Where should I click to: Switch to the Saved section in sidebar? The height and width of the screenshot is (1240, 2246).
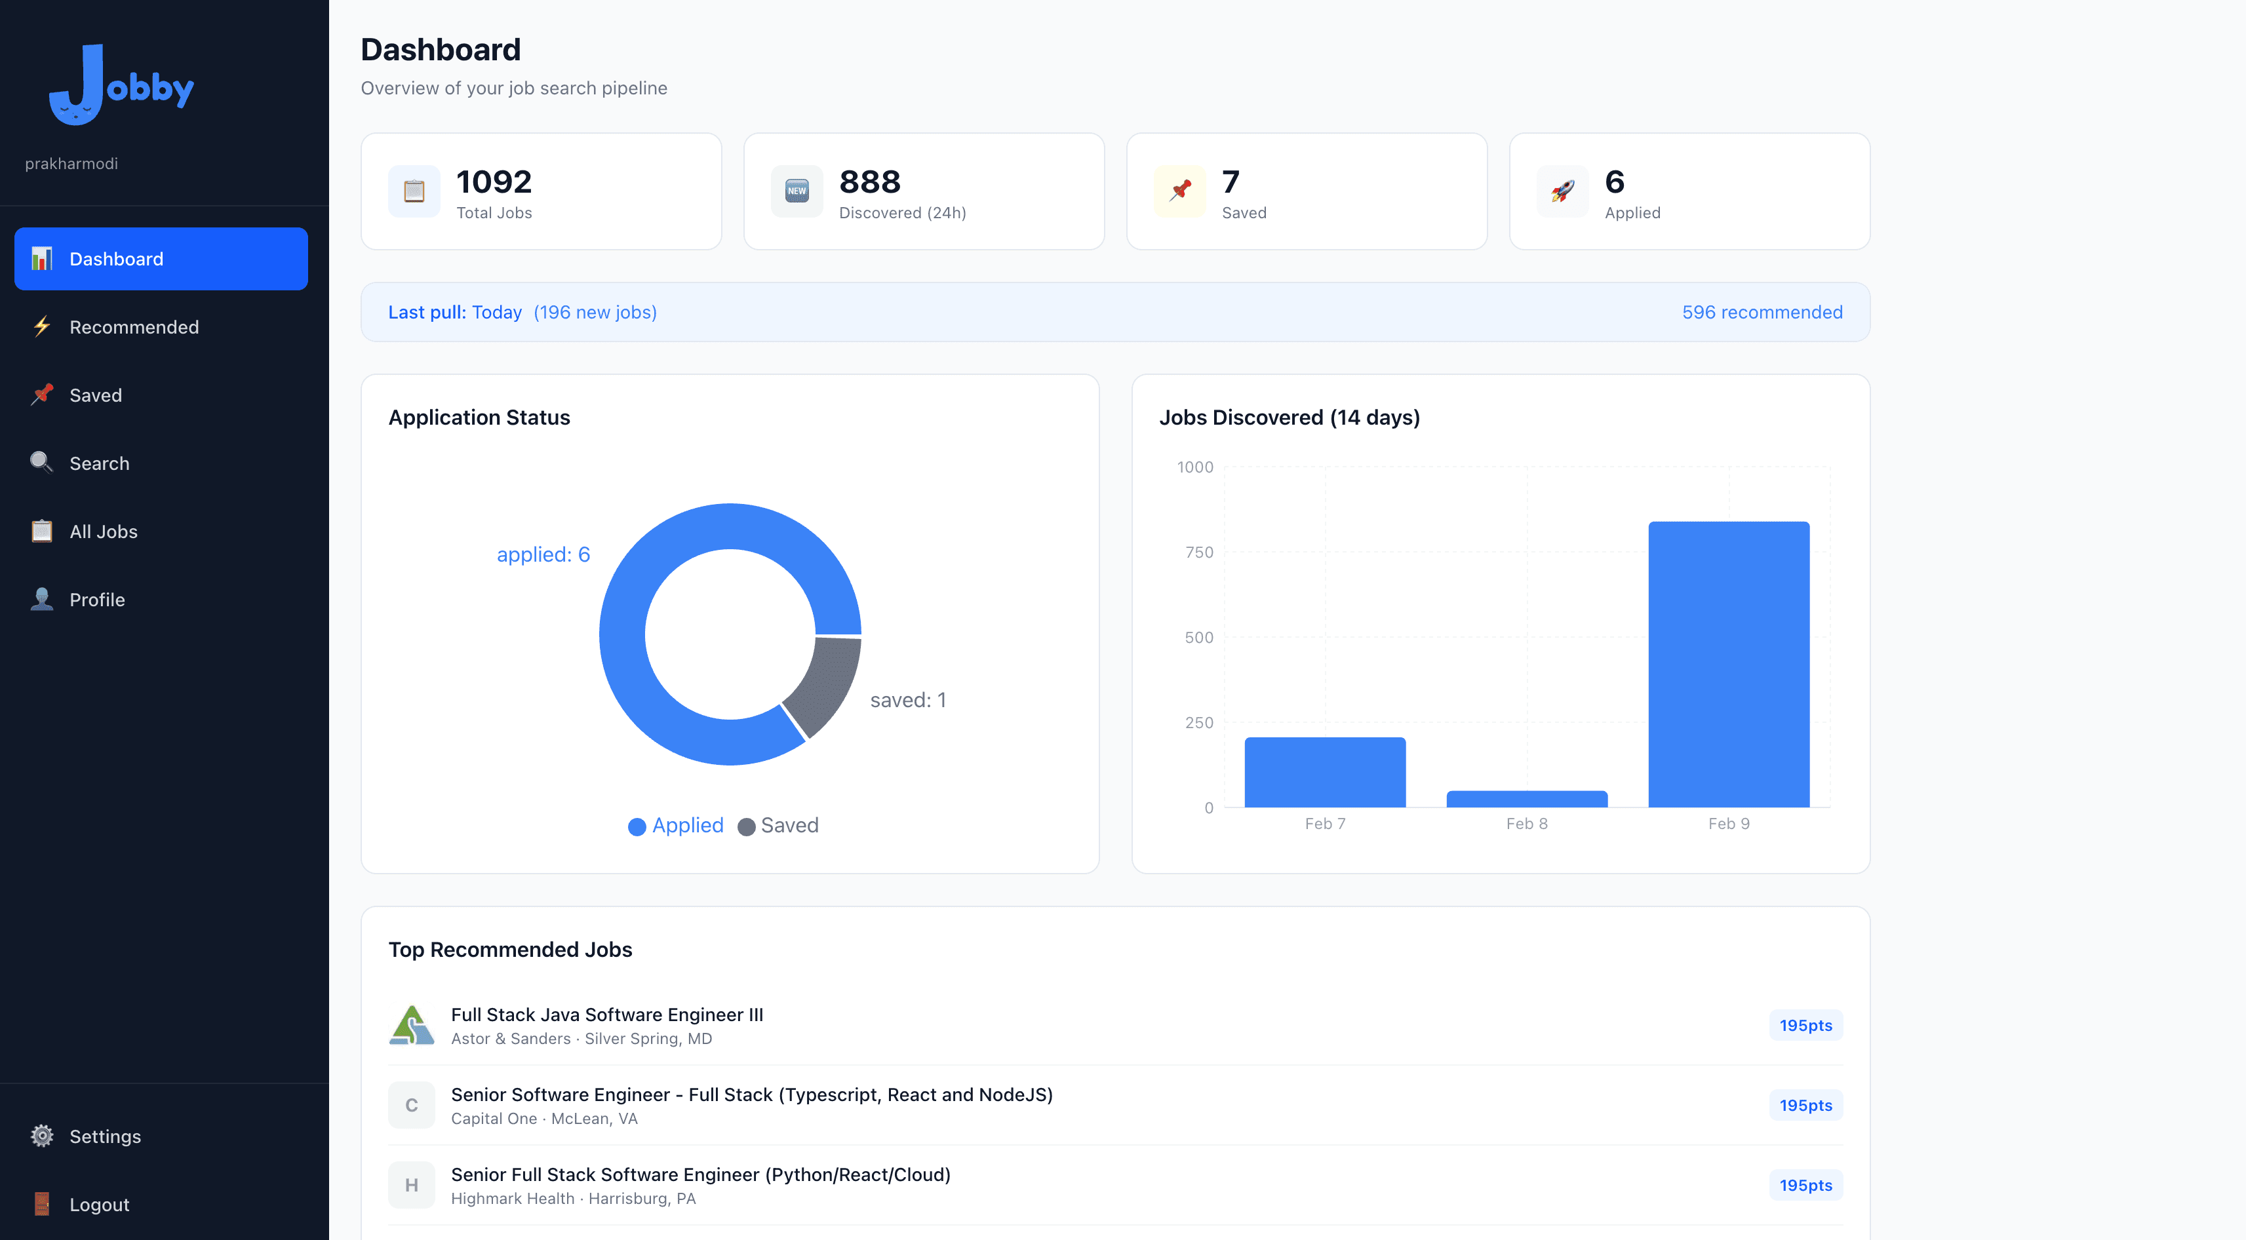coord(96,395)
